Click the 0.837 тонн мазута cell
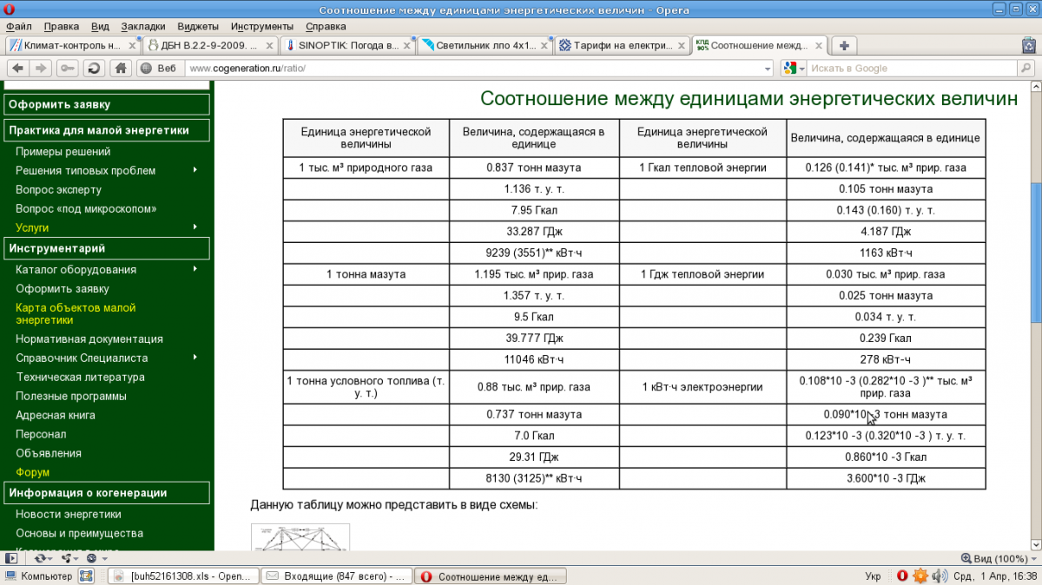Image resolution: width=1042 pixels, height=585 pixels. (534, 168)
